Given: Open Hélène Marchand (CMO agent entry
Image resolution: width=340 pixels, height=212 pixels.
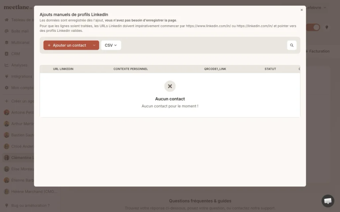Looking at the screenshot, I should [x=30, y=191].
